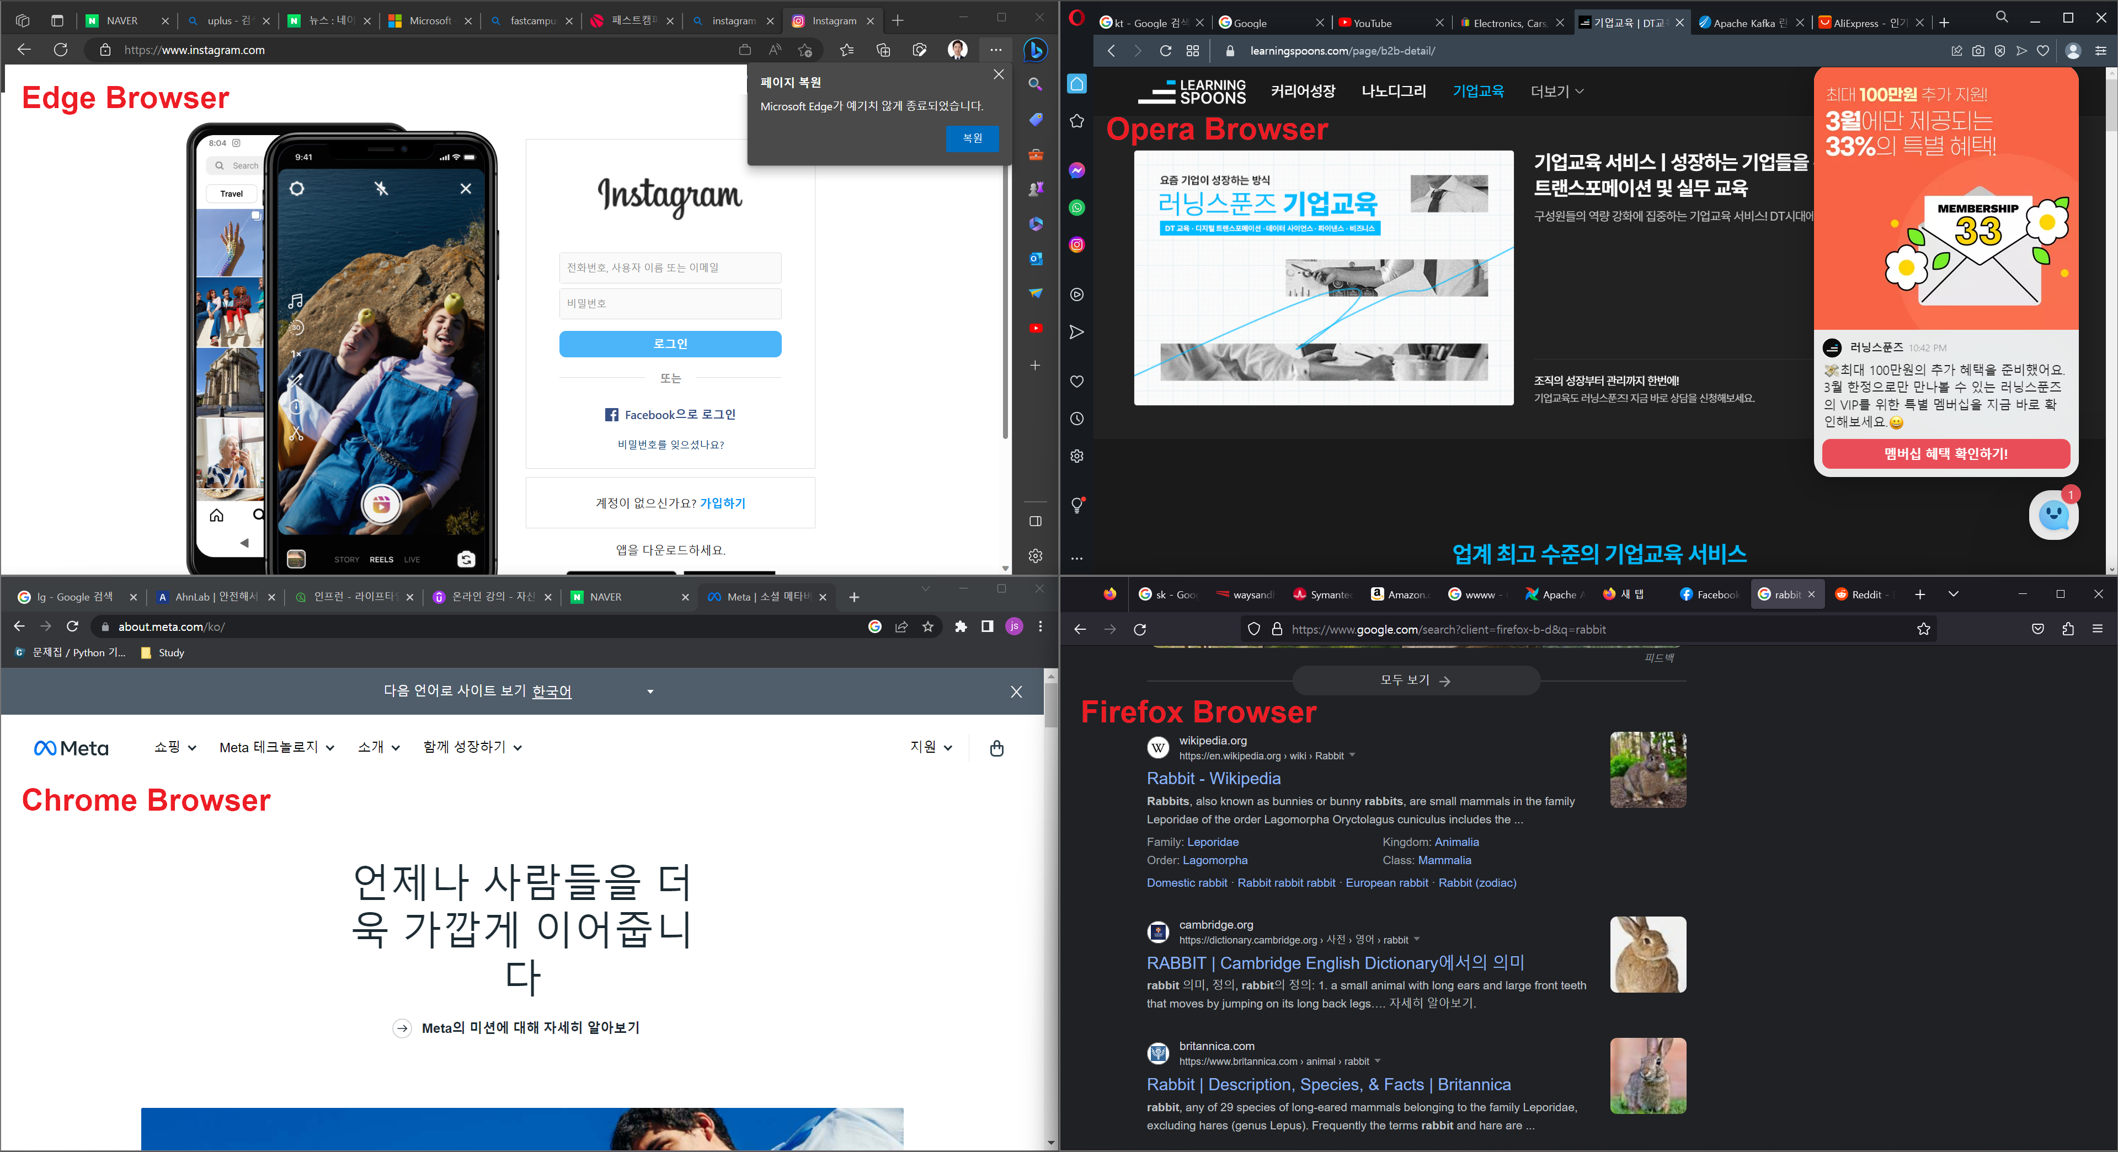Image resolution: width=2118 pixels, height=1152 pixels.
Task: Click Instagram username or email field
Action: click(670, 268)
